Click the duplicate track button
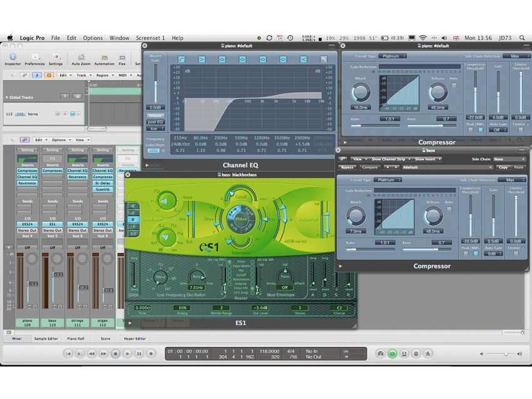 click(x=78, y=96)
